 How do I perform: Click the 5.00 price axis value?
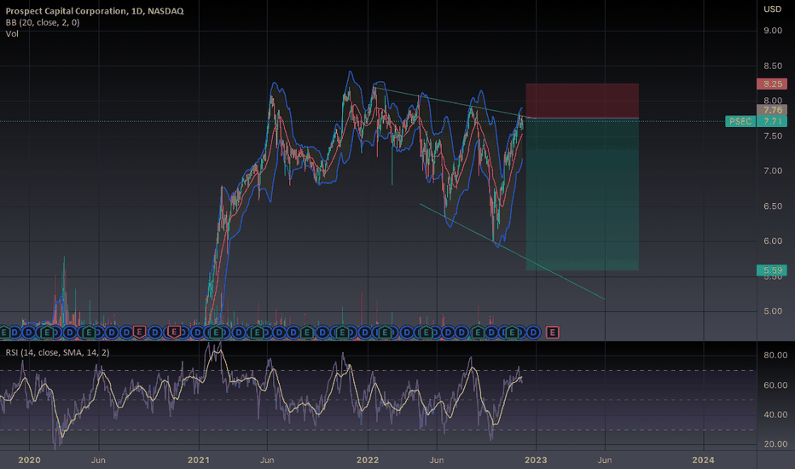coord(773,311)
